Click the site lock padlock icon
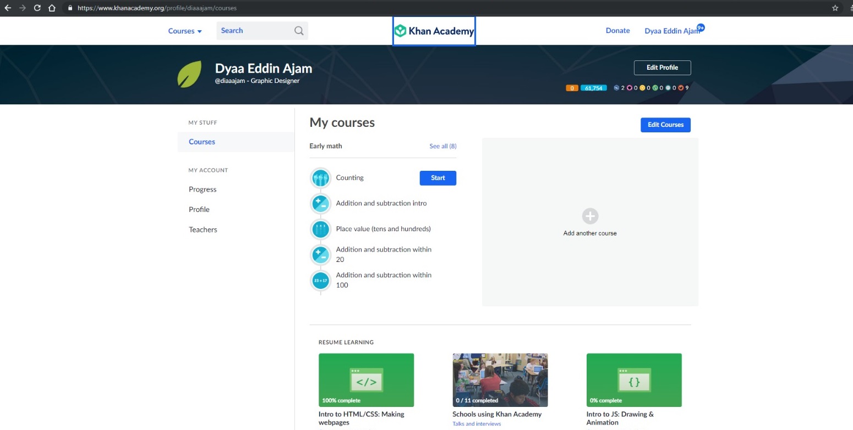853x430 pixels. [70, 8]
